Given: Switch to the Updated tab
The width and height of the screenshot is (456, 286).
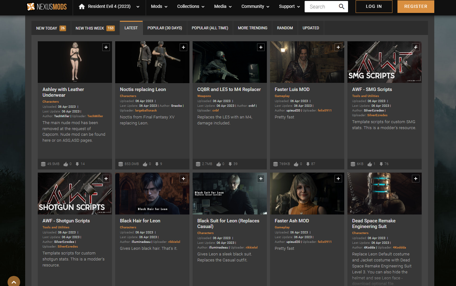Looking at the screenshot, I should (311, 28).
